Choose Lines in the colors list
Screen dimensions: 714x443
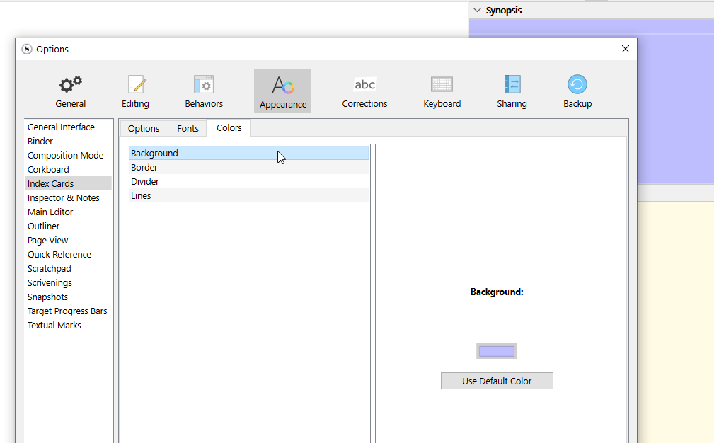(x=141, y=196)
